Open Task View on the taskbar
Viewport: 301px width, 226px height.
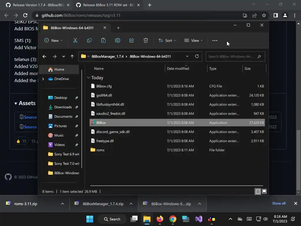pos(134,219)
